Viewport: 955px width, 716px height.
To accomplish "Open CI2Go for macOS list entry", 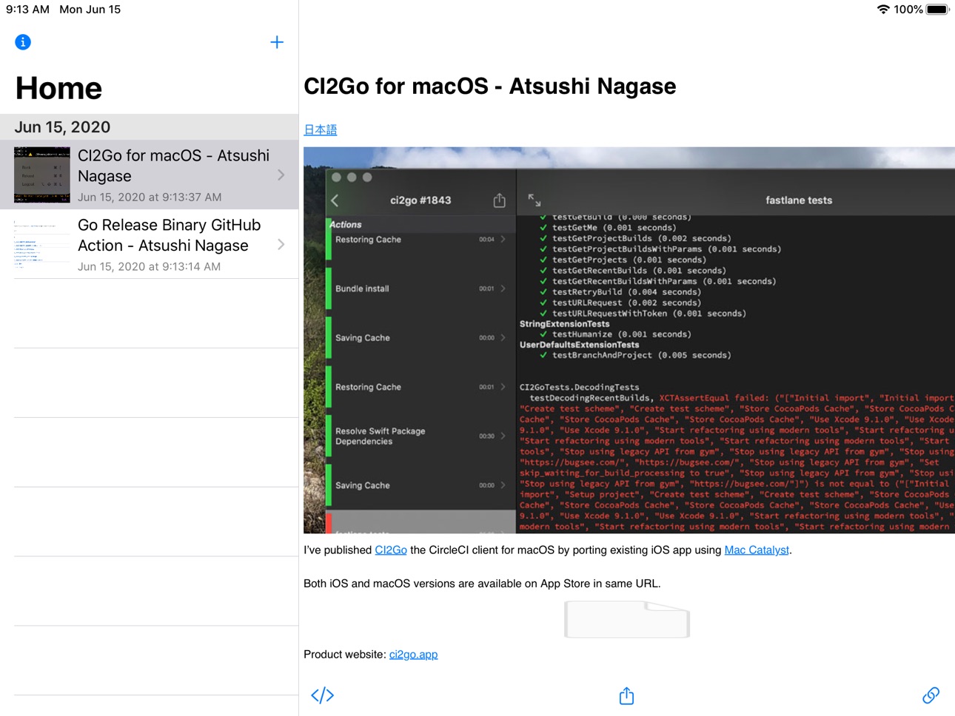I will coord(150,175).
